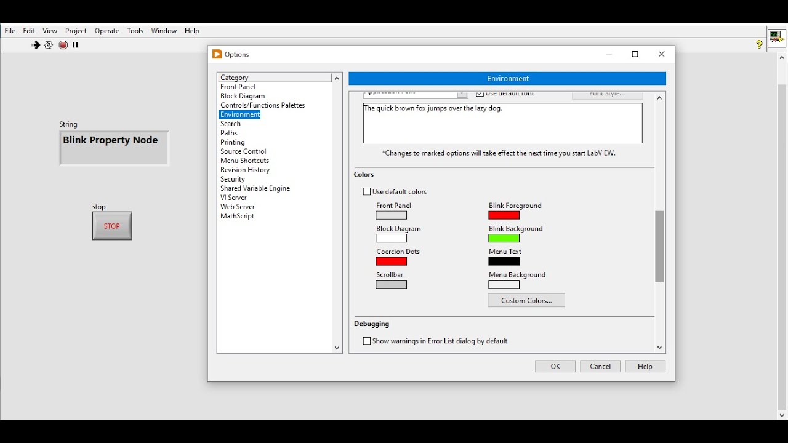
Task: Click the LabVIEW icon in Options title bar
Action: point(217,54)
